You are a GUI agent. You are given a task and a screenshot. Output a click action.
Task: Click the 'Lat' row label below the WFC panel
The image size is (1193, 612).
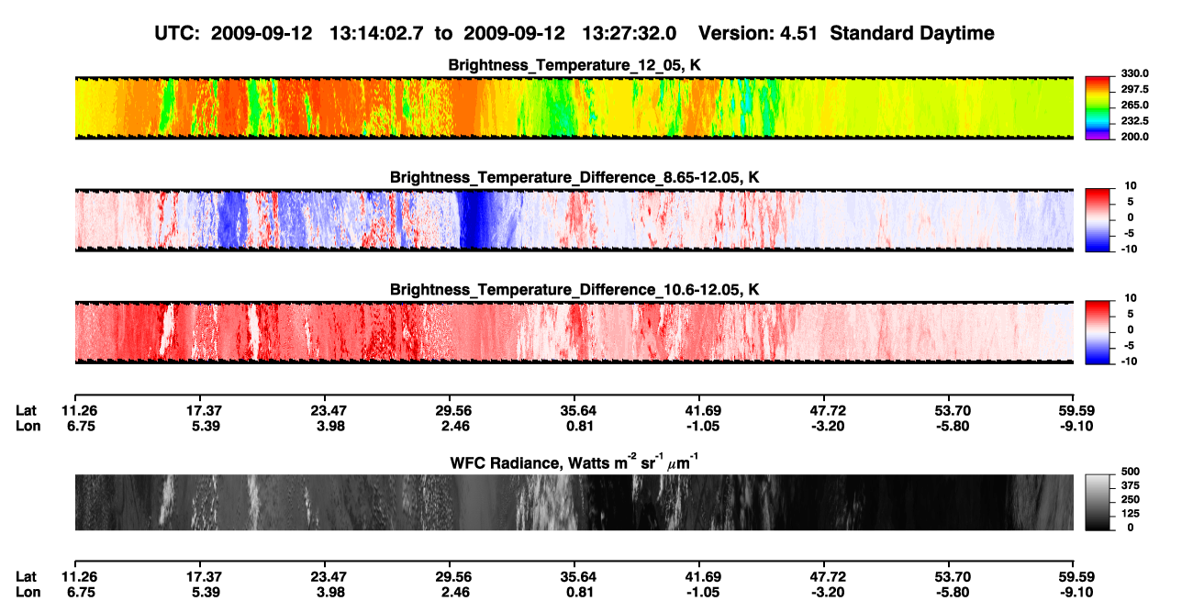coord(27,577)
